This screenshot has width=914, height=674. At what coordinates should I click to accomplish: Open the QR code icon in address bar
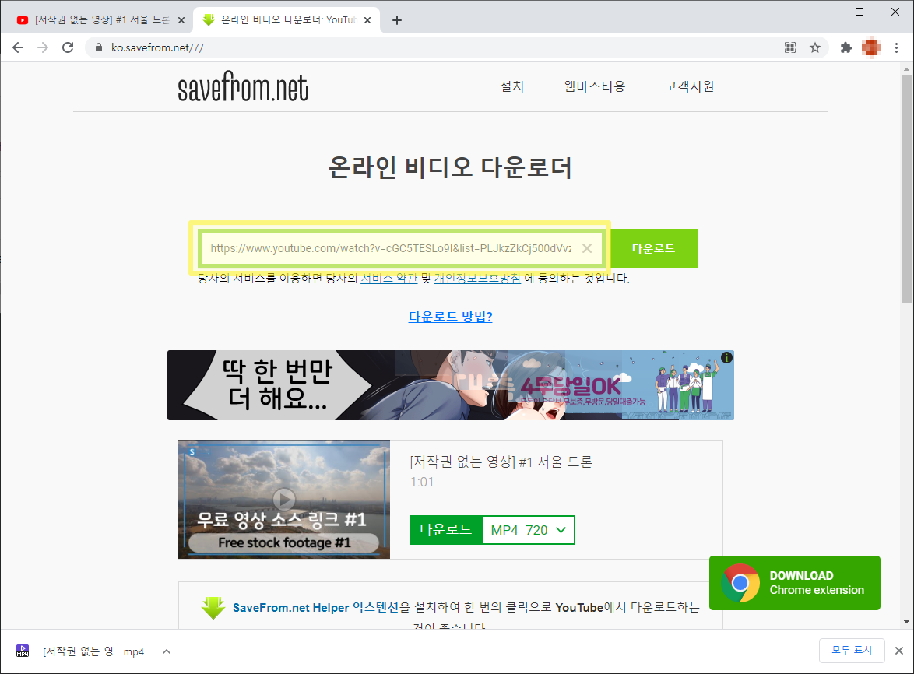790,47
